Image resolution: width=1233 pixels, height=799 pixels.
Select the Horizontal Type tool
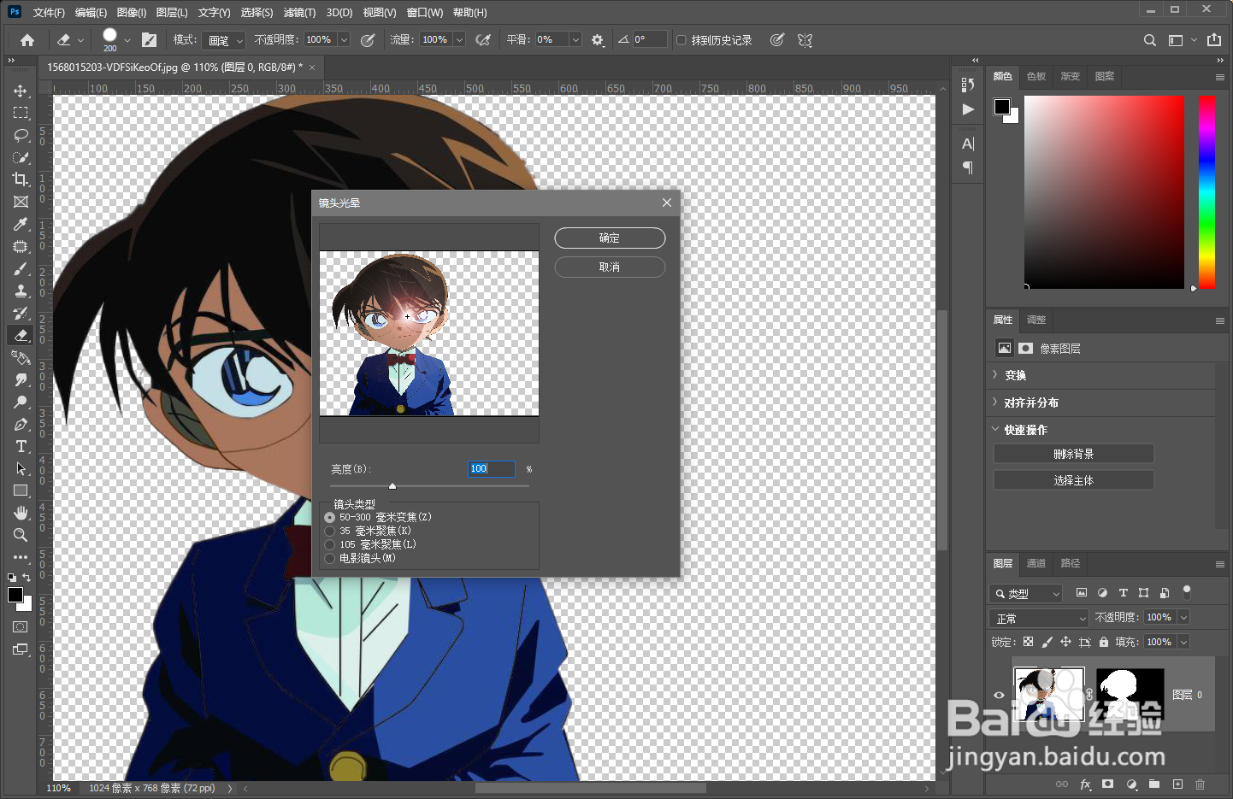click(21, 446)
